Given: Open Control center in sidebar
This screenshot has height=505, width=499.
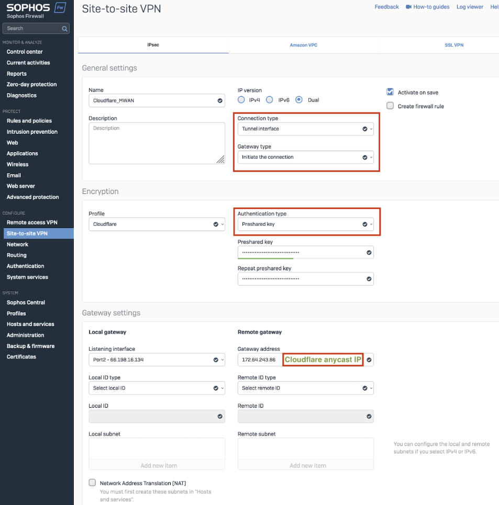Looking at the screenshot, I should (25, 52).
